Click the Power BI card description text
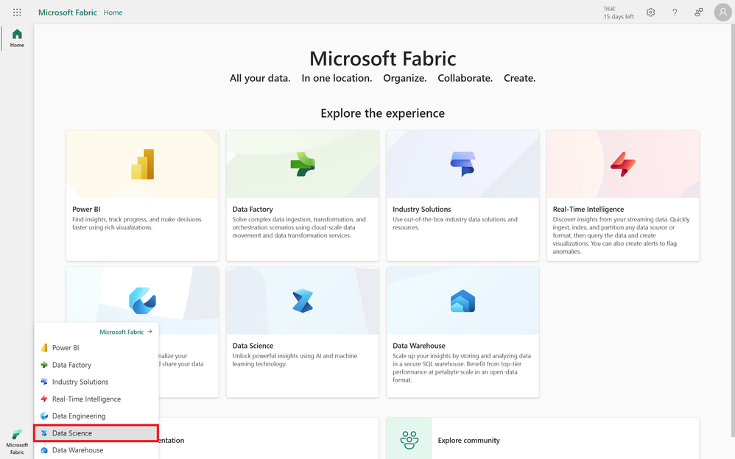 click(x=137, y=224)
